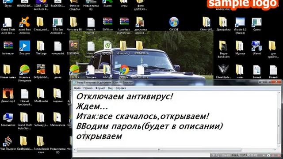Open the Справка menu in Notepad
The image size is (283, 159).
[x=121, y=88]
